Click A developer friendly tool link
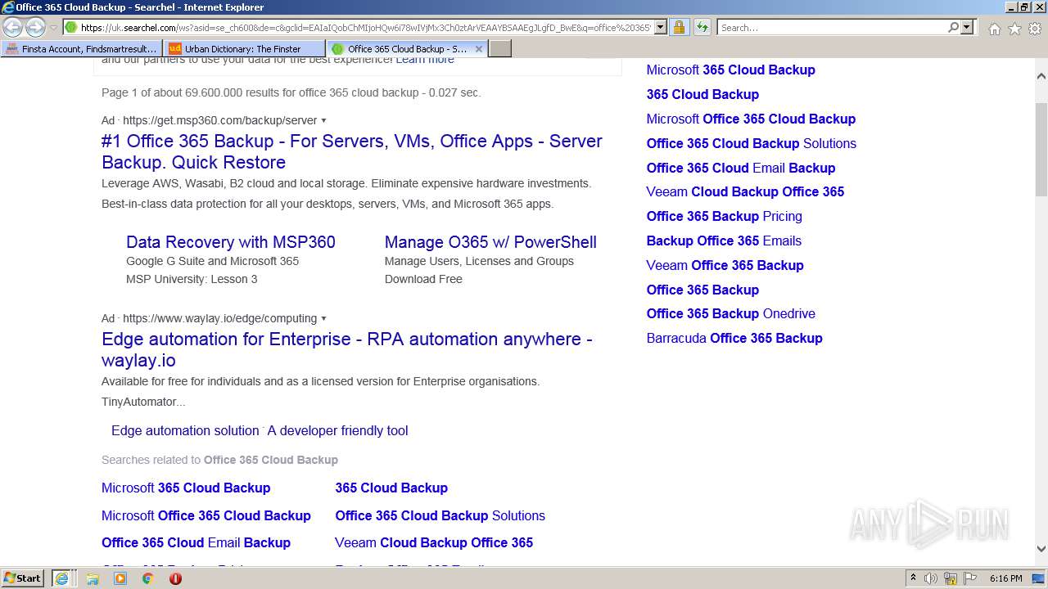Viewport: 1048px width, 589px height. 337,430
